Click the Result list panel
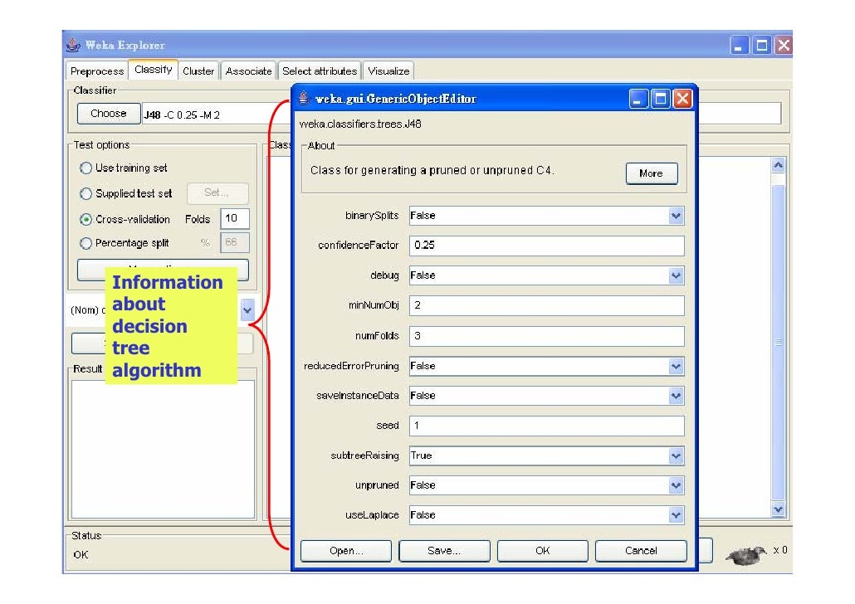Viewport: 855px width, 604px height. (x=163, y=449)
